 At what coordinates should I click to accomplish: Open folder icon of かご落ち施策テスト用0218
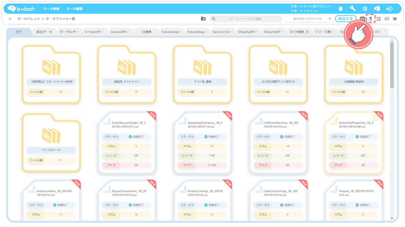click(x=278, y=67)
